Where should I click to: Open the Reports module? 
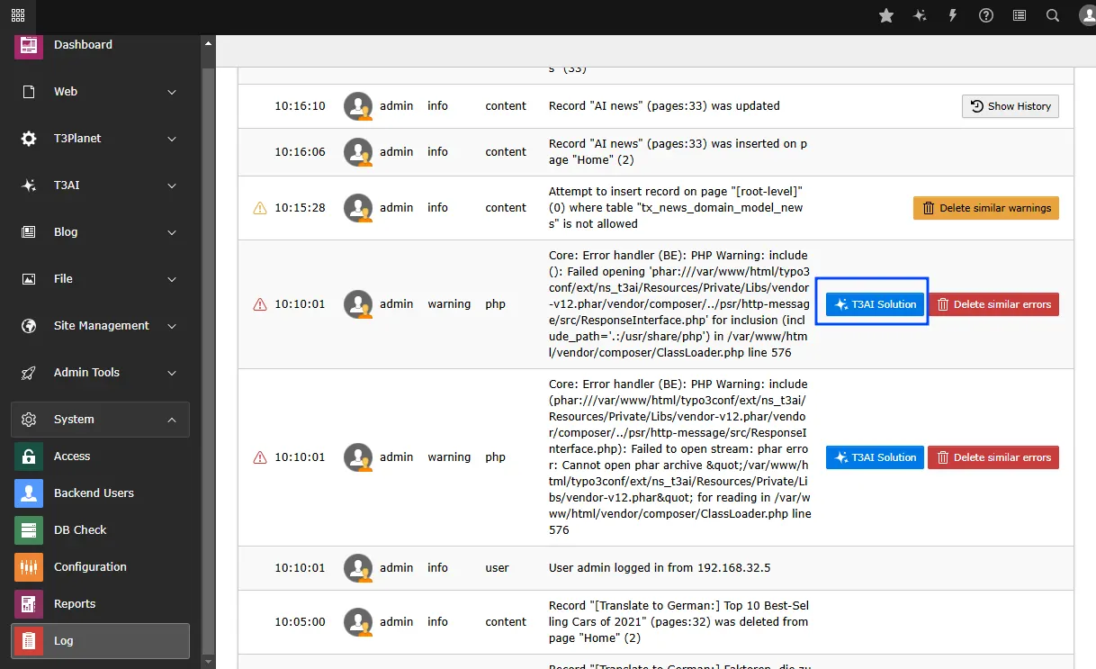coord(101,604)
